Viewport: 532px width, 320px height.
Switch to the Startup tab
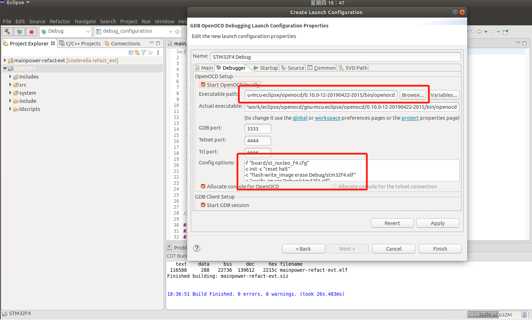pyautogui.click(x=266, y=68)
